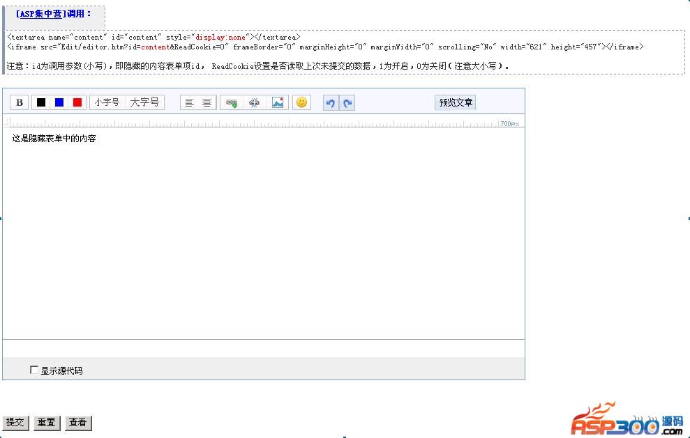Set text color to red

point(77,102)
